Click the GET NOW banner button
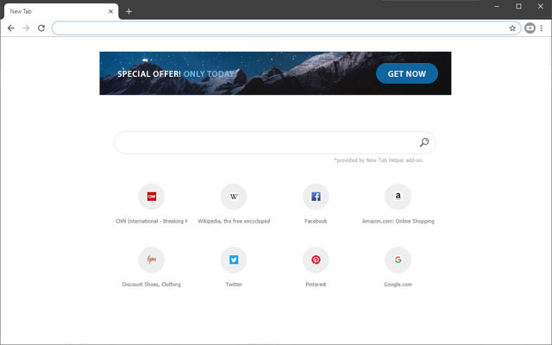552x345 pixels. [x=407, y=73]
